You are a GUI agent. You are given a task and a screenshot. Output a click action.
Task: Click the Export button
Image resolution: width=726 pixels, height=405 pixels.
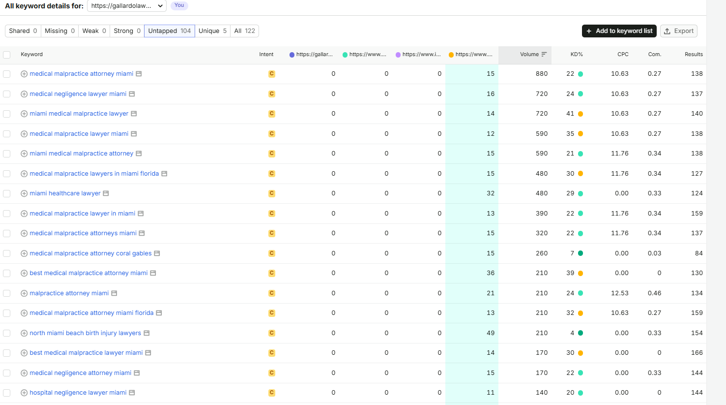coord(679,31)
